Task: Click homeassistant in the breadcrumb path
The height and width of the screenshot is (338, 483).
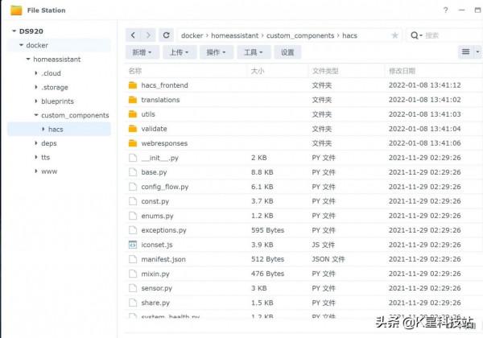Action: pos(235,35)
